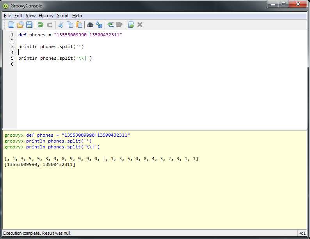Click the 'groovy> def phones' output line
Image resolution: width=310 pixels, height=239 pixels.
pos(67,135)
